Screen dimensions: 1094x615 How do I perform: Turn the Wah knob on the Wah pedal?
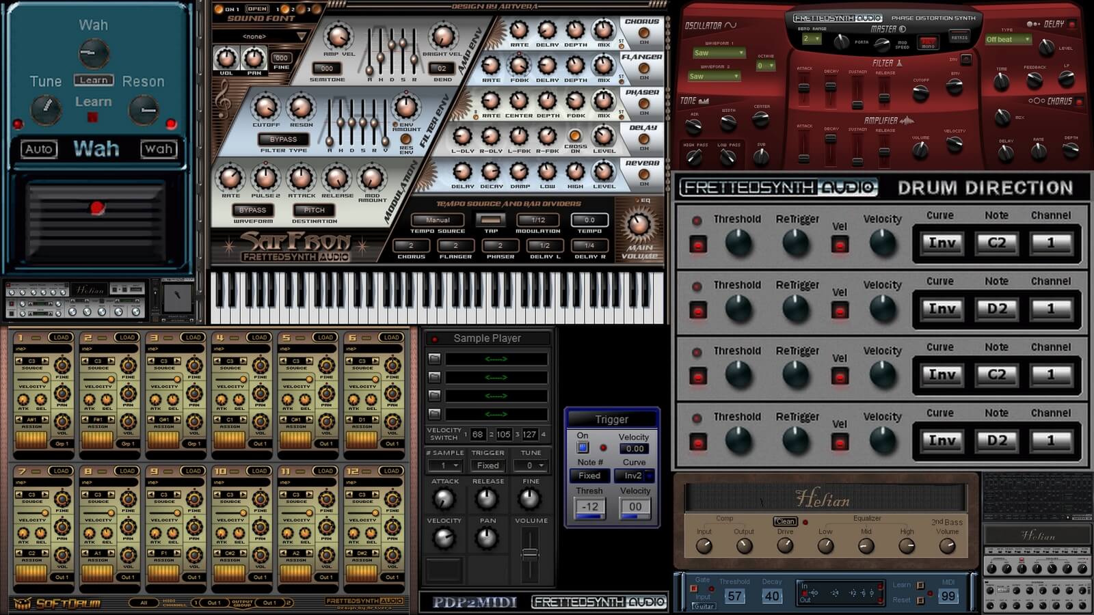pyautogui.click(x=94, y=53)
